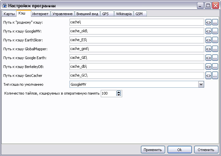Open the Интернет tab
This screenshot has height=156, width=221.
point(41,14)
